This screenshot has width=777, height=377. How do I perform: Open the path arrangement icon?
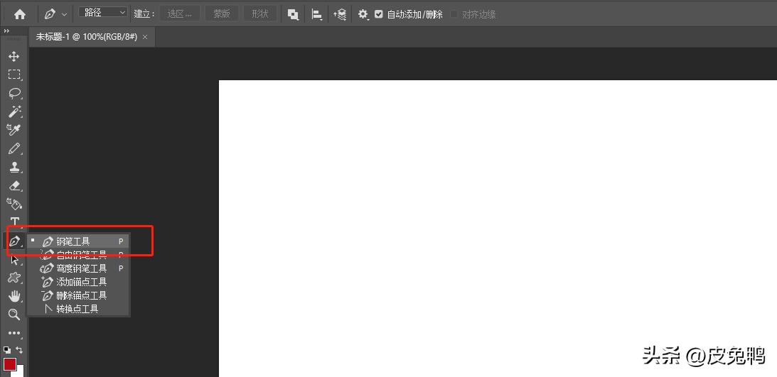tap(340, 15)
